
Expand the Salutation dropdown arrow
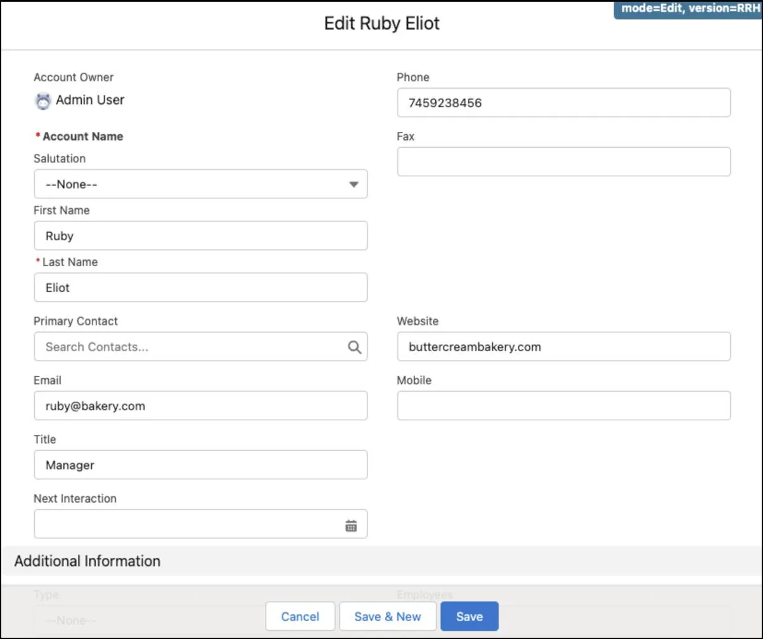pos(354,184)
